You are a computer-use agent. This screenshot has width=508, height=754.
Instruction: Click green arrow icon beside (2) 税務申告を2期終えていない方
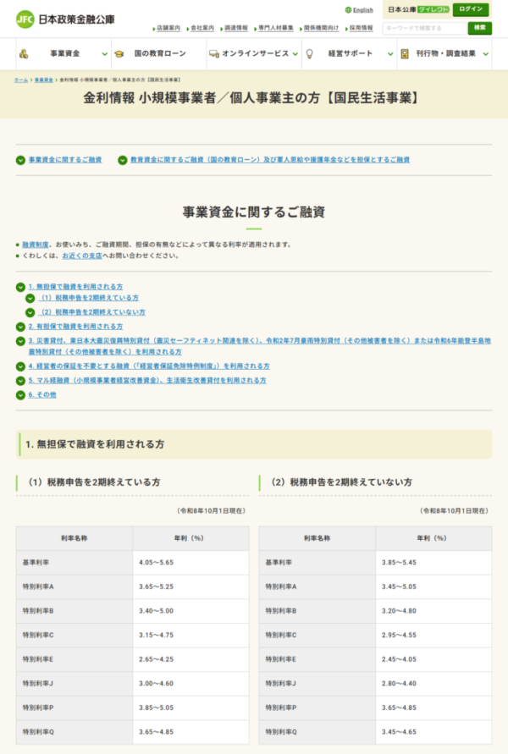tap(30, 312)
